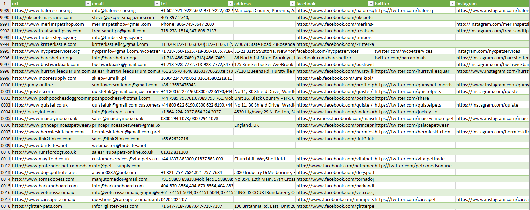Image resolution: width=530 pixels, height=210 pixels.
Task: Click tel cell 0420 202 207
Action: [197, 199]
